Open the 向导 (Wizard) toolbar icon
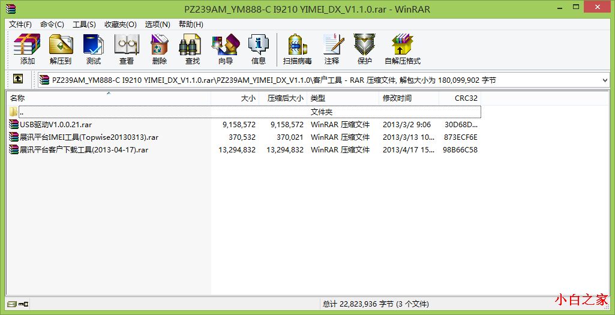 coord(226,44)
